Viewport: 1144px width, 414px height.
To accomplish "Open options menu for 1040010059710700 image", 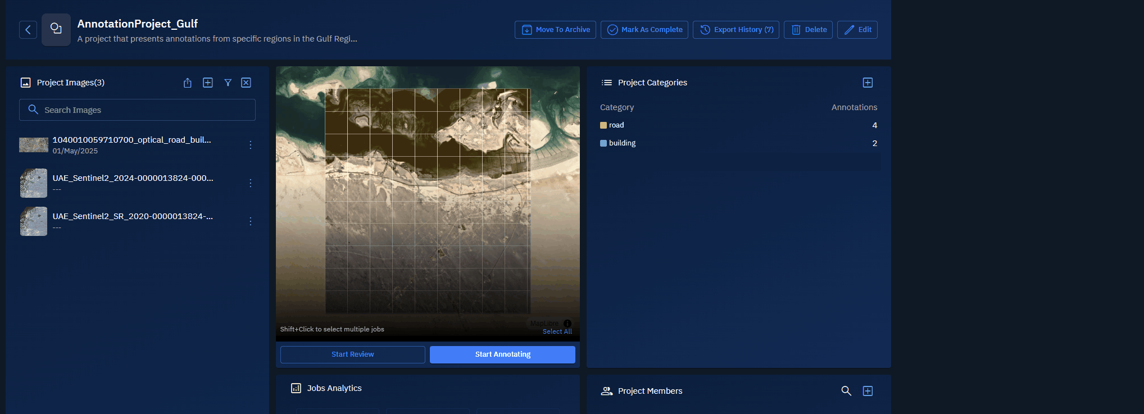I will (251, 145).
